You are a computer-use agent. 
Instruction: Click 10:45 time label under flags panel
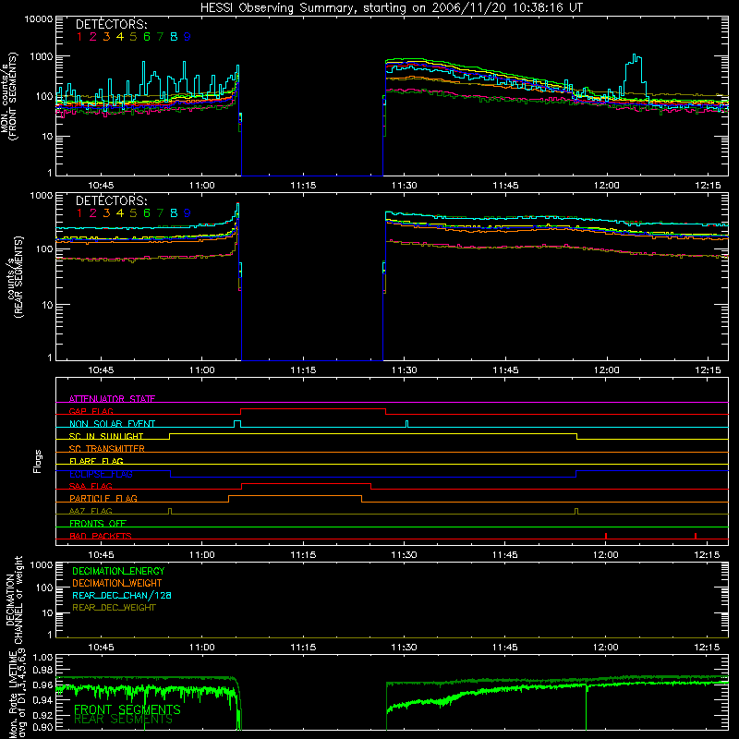(101, 555)
